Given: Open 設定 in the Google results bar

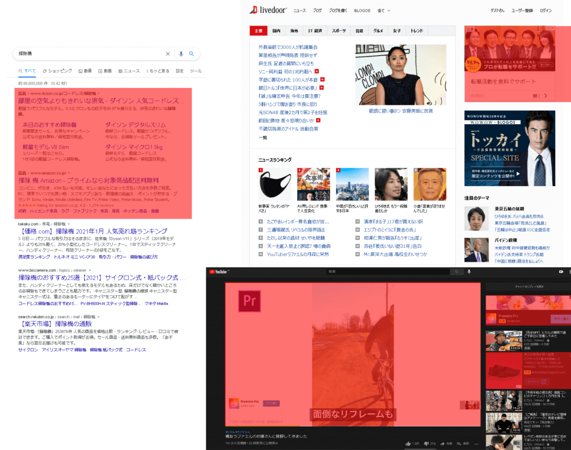Looking at the screenshot, I should point(180,71).
